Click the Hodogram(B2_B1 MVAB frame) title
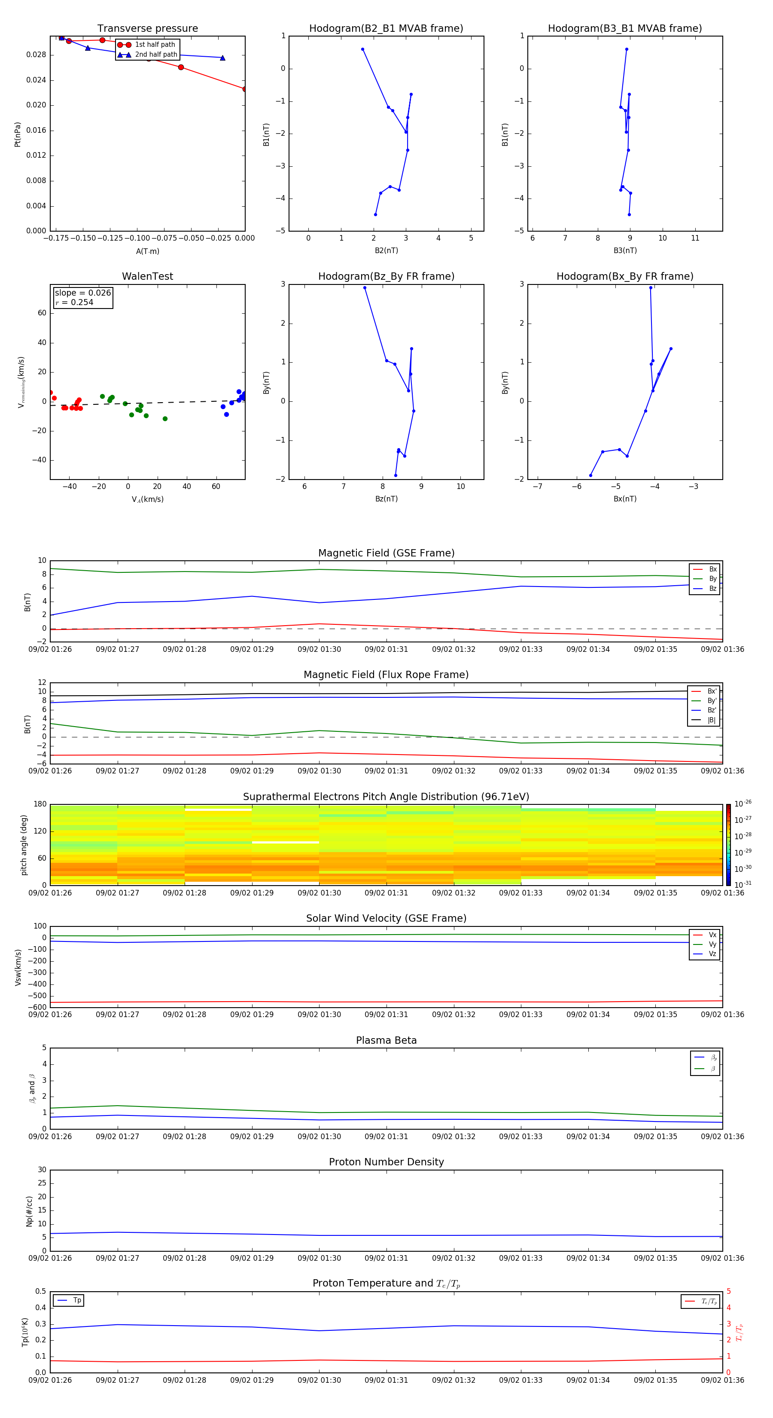Screen dimensions: 773x1418 point(386,29)
